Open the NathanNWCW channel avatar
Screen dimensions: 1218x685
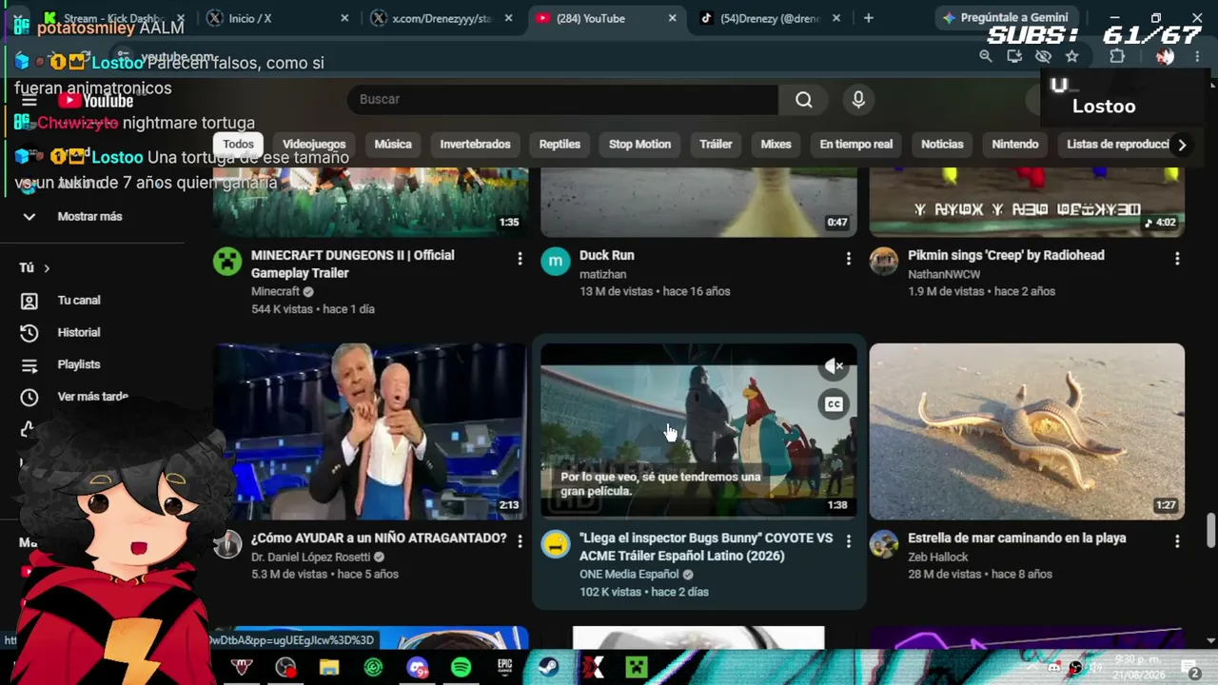(x=884, y=262)
